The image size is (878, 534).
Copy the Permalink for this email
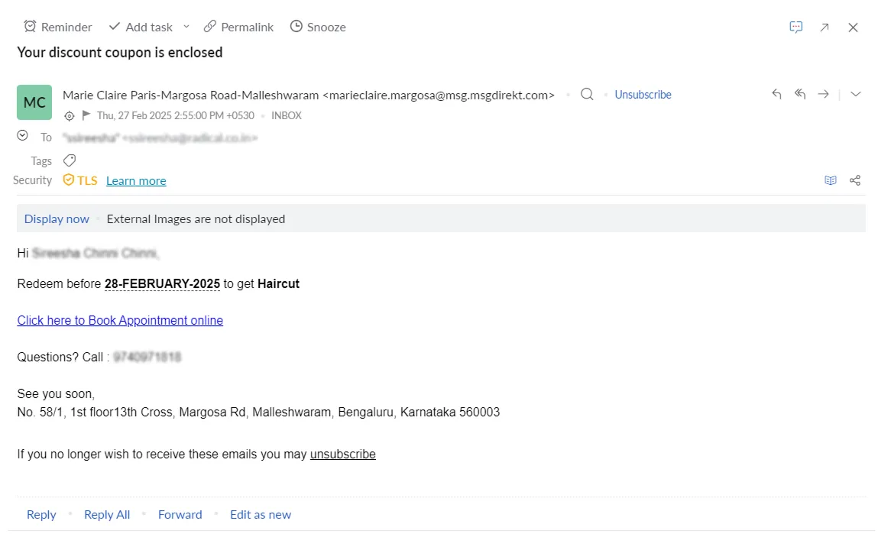coord(238,27)
